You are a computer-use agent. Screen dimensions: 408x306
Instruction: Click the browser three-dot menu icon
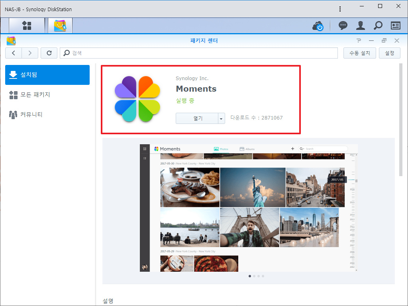340,9
